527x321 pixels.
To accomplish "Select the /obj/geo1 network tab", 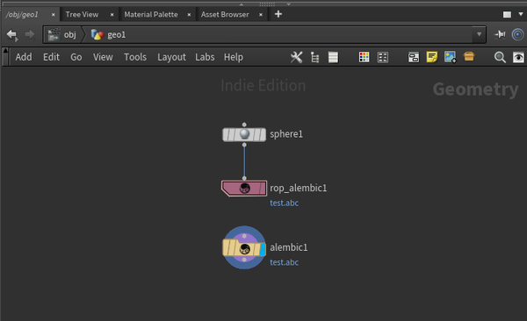I will coord(22,14).
